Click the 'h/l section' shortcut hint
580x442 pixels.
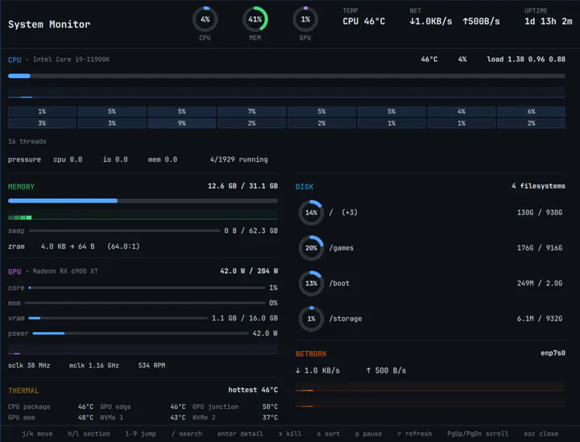click(89, 433)
